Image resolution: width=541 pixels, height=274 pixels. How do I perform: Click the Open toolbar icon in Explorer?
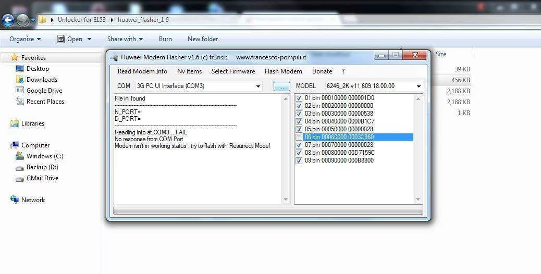pos(61,39)
